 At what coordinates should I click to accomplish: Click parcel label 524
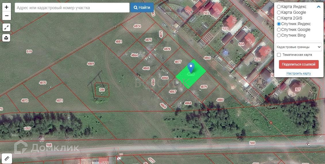click(x=241, y=44)
